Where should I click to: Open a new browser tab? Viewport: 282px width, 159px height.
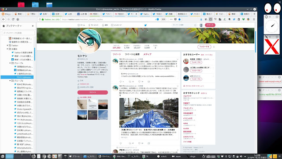point(254,14)
